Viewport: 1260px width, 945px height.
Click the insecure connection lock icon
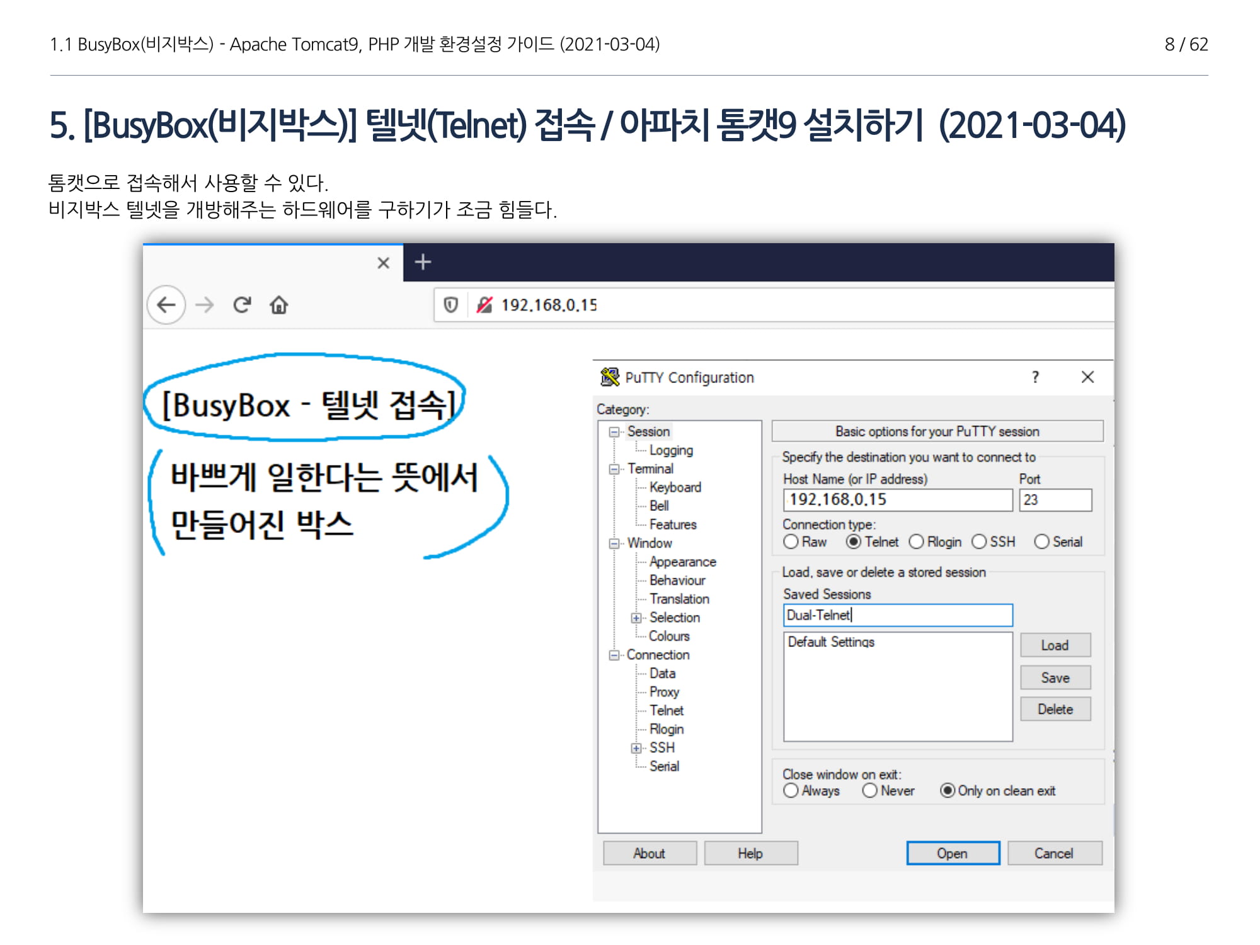click(x=484, y=305)
